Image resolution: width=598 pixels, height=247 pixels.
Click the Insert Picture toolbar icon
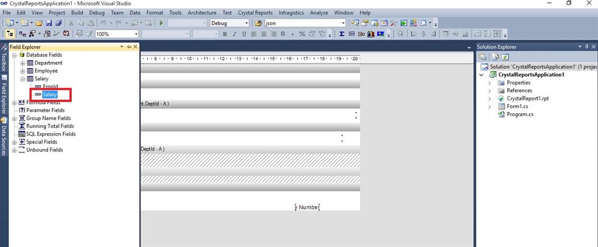tap(381, 34)
